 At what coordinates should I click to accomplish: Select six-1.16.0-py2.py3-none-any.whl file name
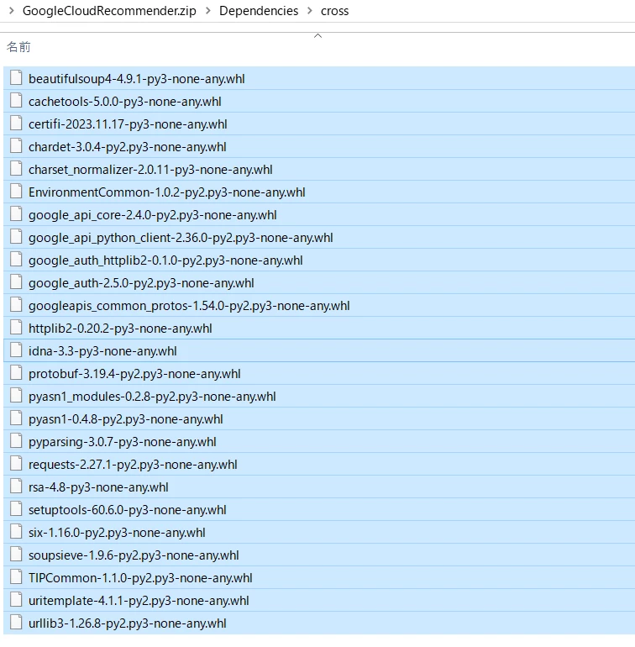[118, 533]
